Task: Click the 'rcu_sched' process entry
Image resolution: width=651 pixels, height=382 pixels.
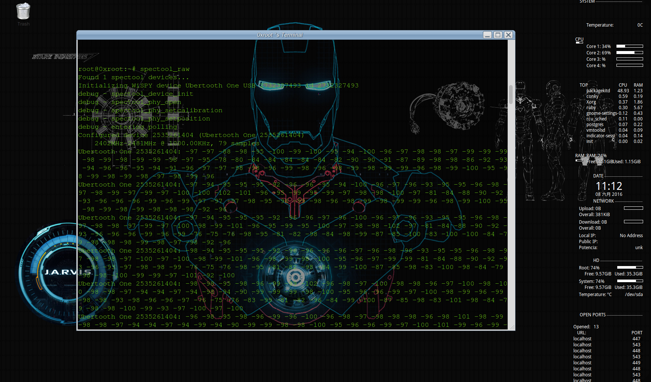Action: pyautogui.click(x=597, y=119)
